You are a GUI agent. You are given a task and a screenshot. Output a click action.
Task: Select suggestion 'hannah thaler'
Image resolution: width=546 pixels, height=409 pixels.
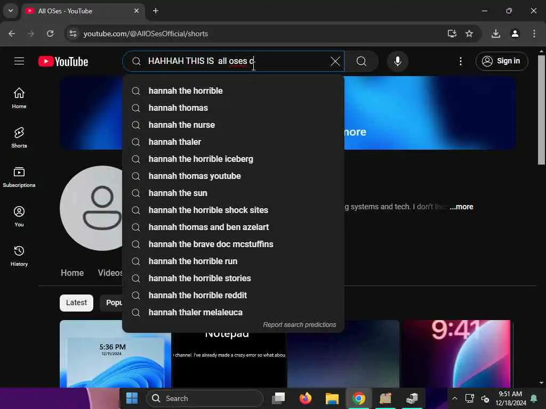pyautogui.click(x=234, y=142)
